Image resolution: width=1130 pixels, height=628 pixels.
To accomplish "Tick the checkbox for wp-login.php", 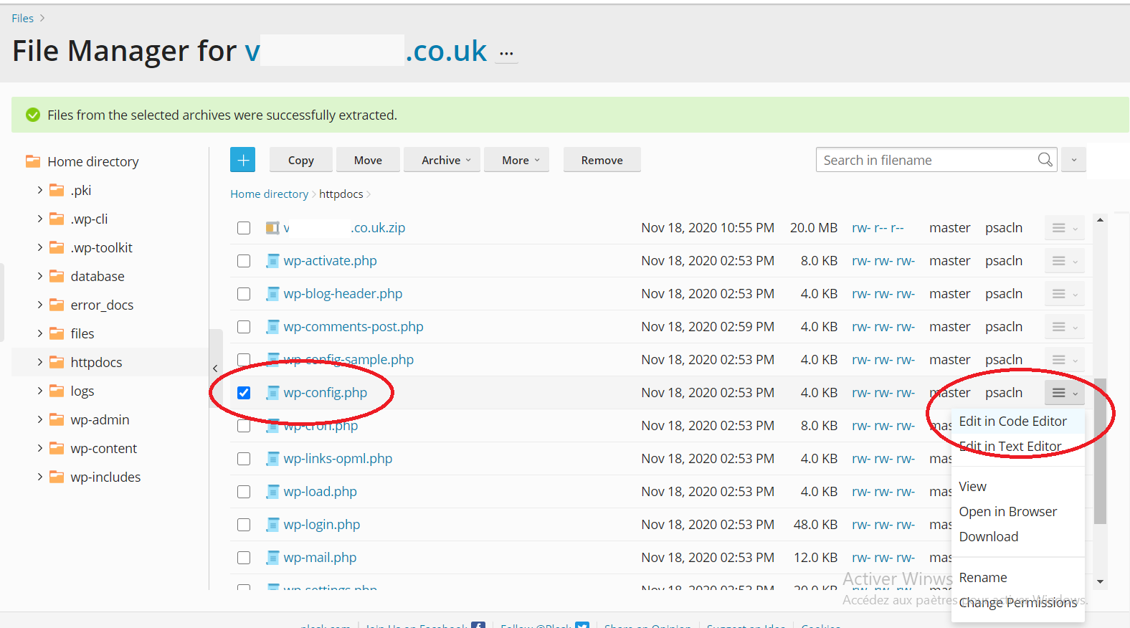I will (244, 525).
